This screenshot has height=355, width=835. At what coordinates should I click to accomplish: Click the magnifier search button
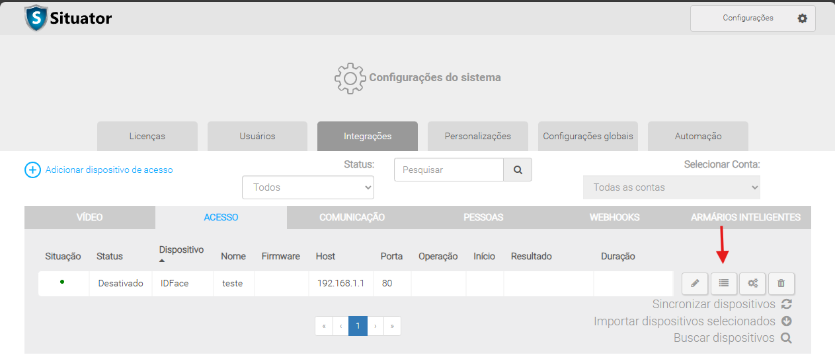coord(518,170)
